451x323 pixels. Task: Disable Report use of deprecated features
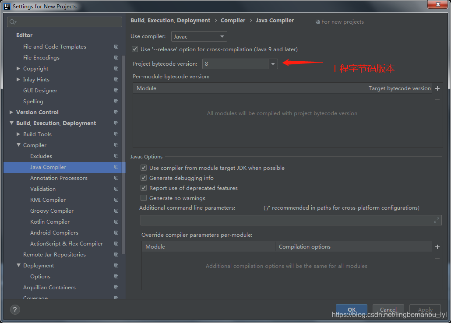143,188
